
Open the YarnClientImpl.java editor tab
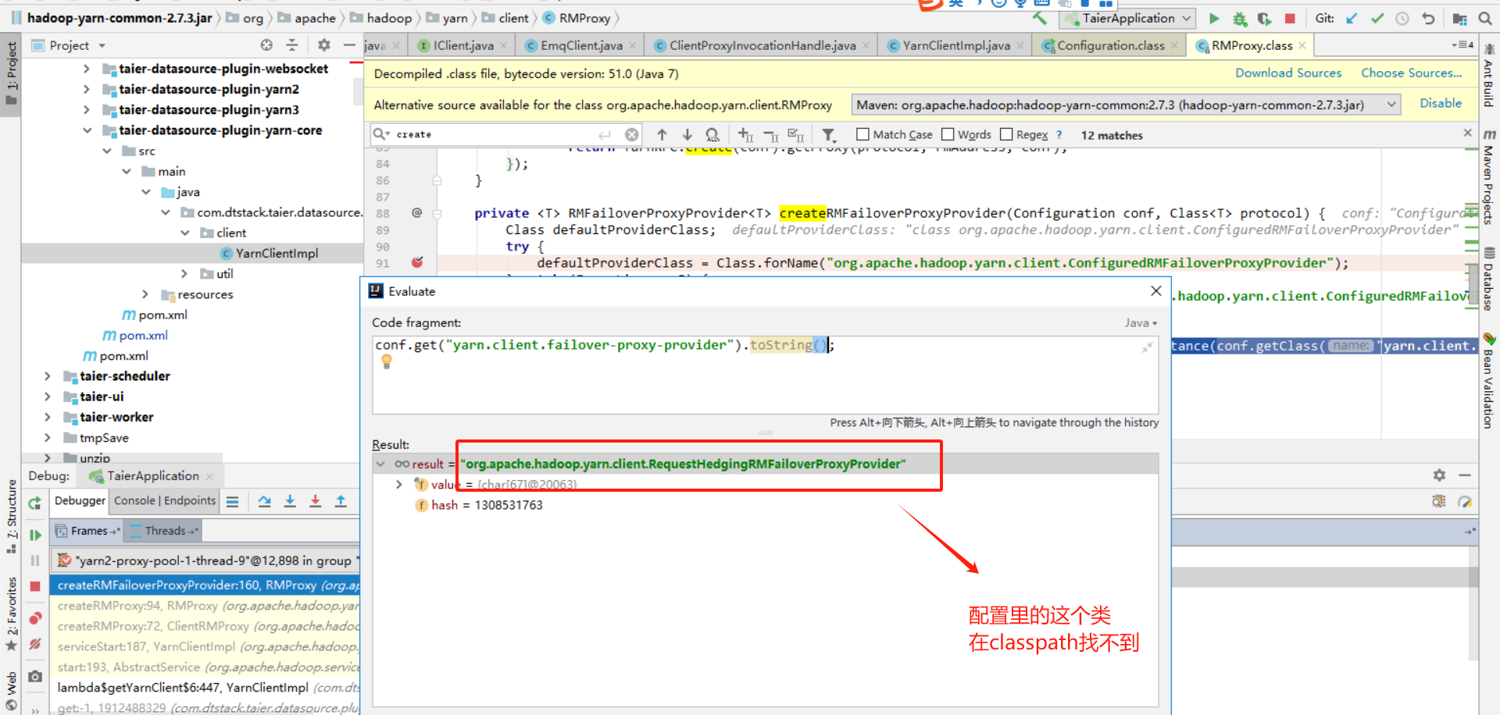(x=953, y=45)
